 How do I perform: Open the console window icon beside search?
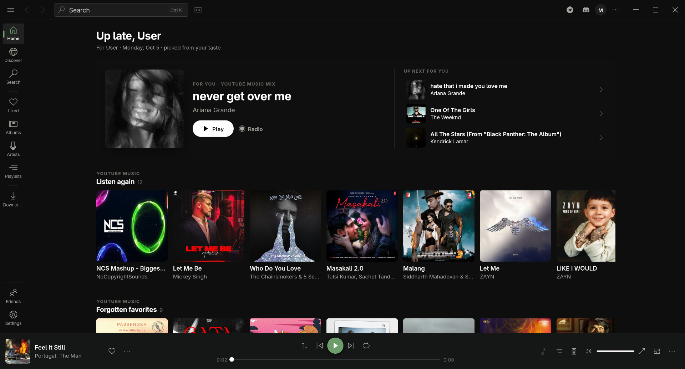(198, 10)
